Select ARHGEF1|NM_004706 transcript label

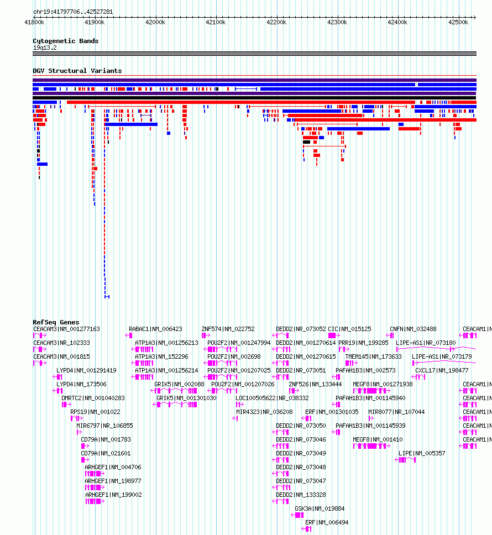(x=113, y=467)
